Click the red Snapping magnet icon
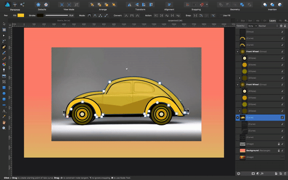 [202, 5]
